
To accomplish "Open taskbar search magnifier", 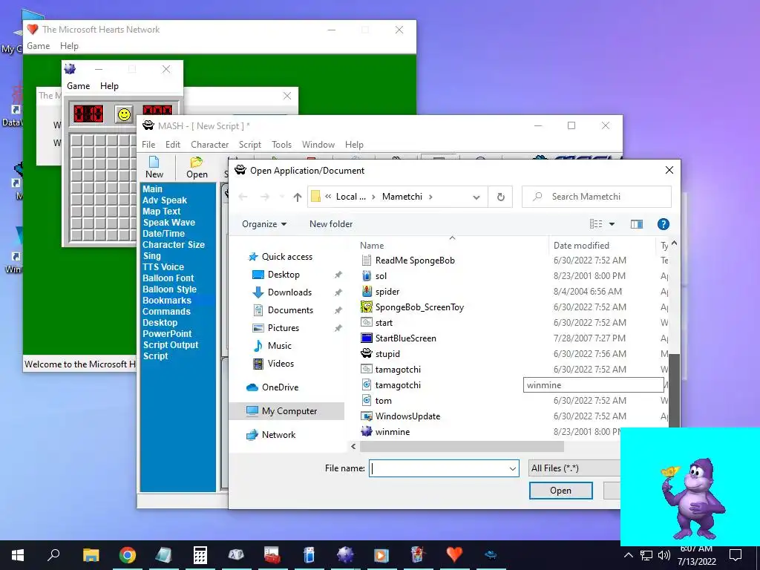I will pos(53,555).
